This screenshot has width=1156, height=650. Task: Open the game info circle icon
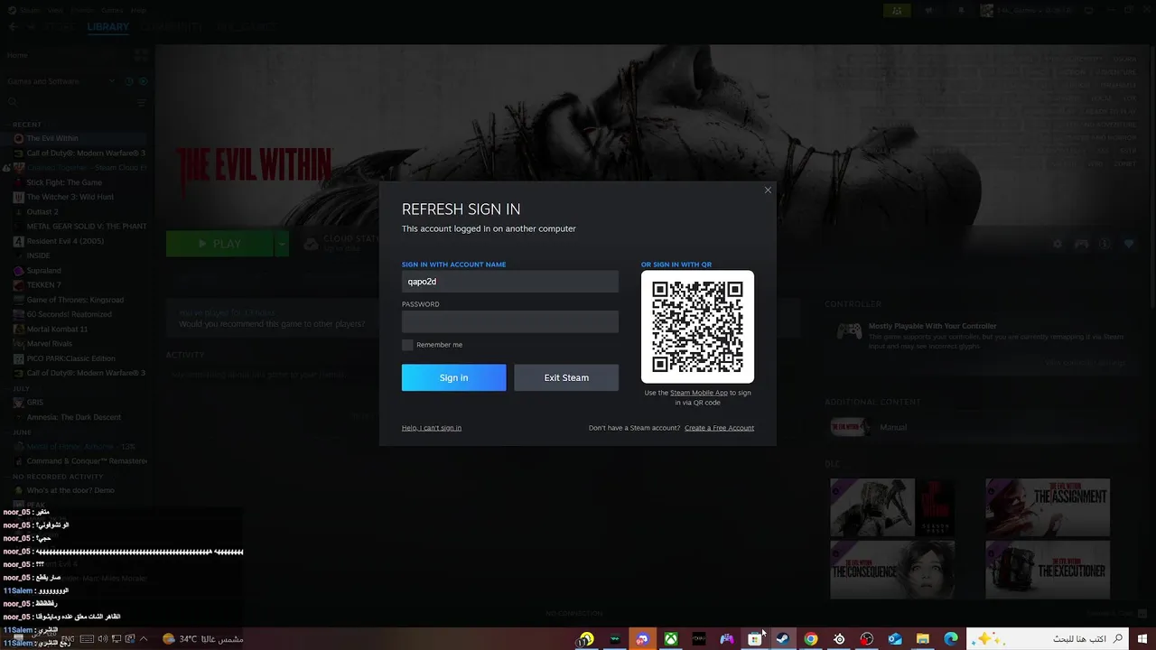(x=1105, y=244)
